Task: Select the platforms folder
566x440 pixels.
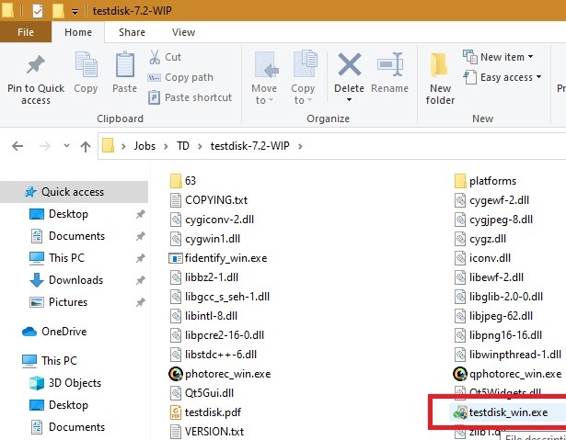Action: point(486,181)
